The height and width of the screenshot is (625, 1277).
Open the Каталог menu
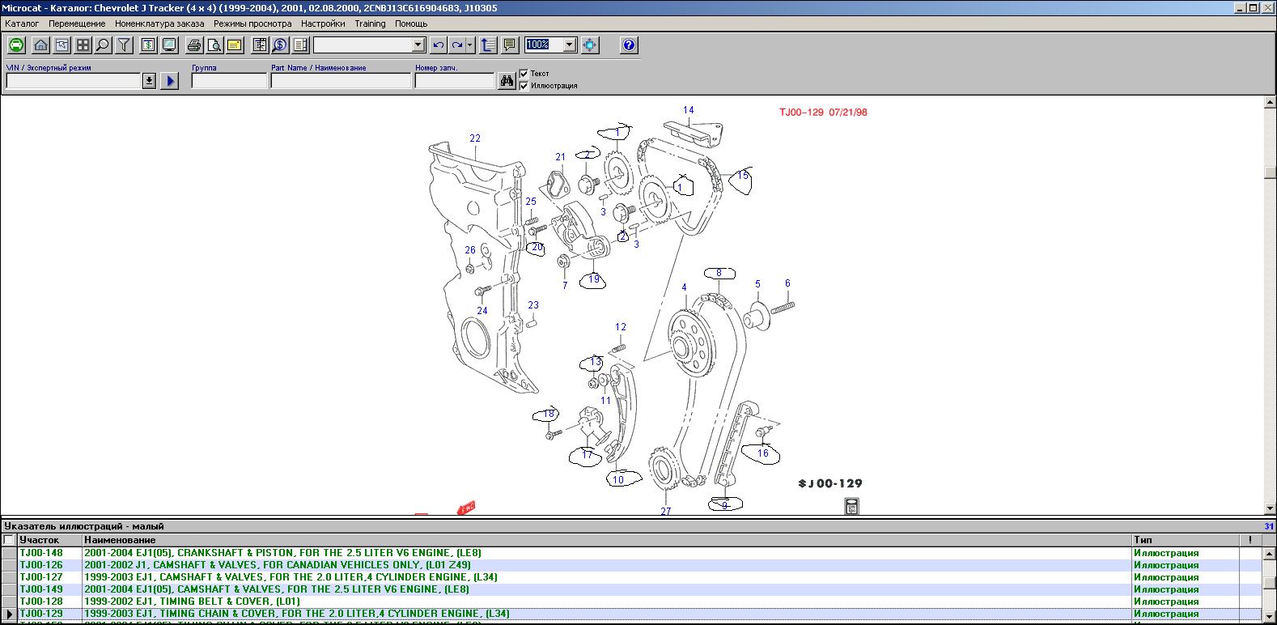click(x=22, y=23)
